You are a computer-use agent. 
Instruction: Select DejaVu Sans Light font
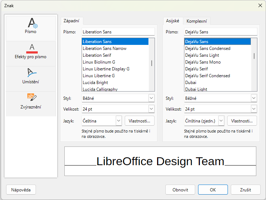coord(217,55)
